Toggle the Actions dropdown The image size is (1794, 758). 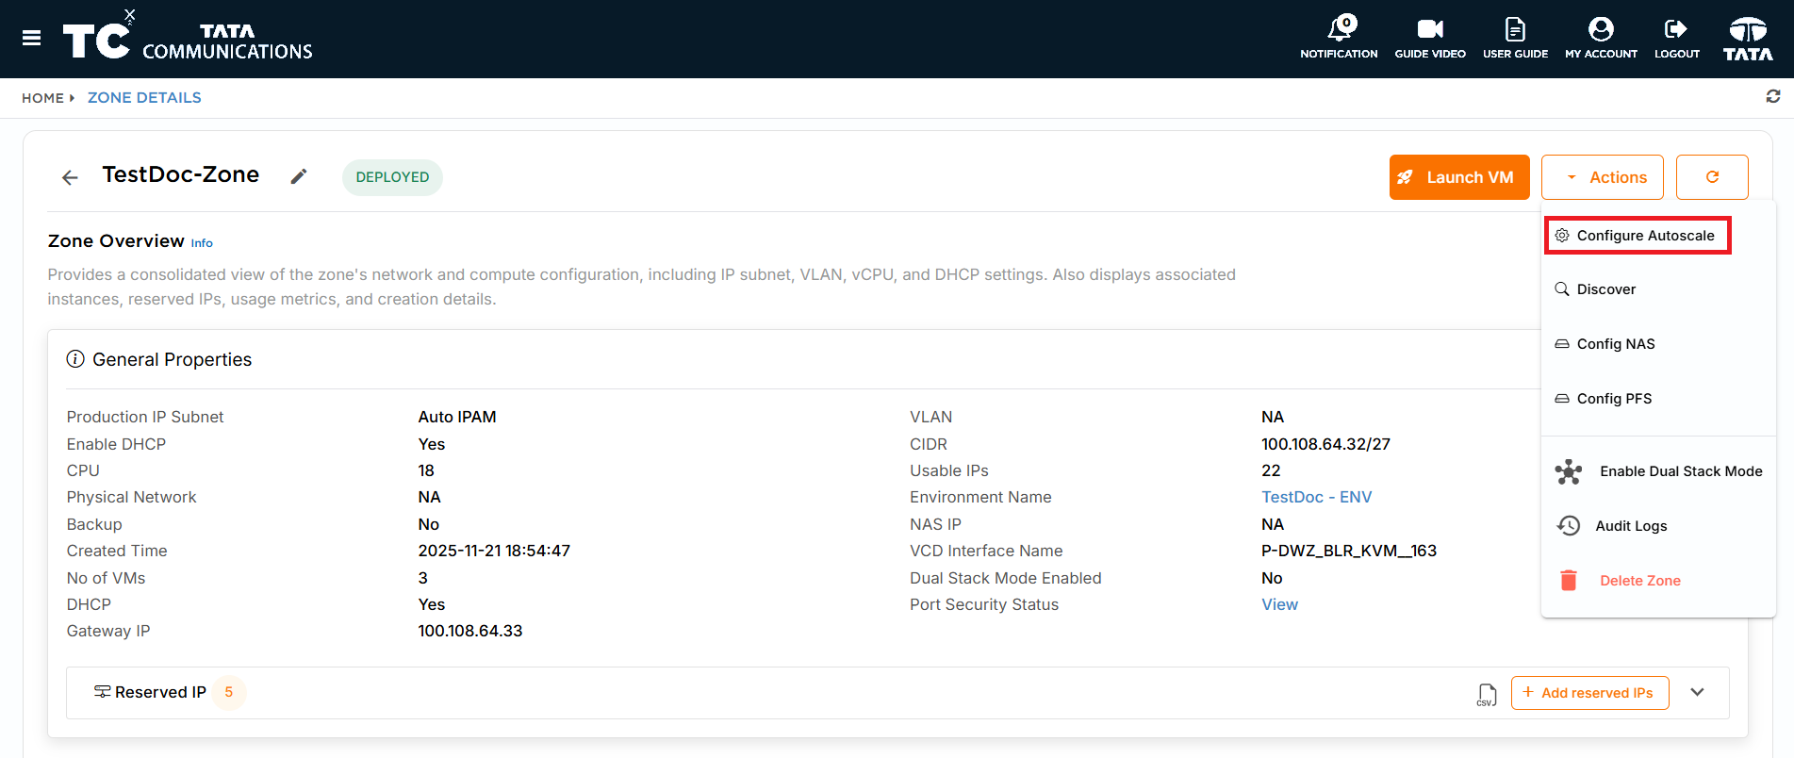click(1603, 177)
